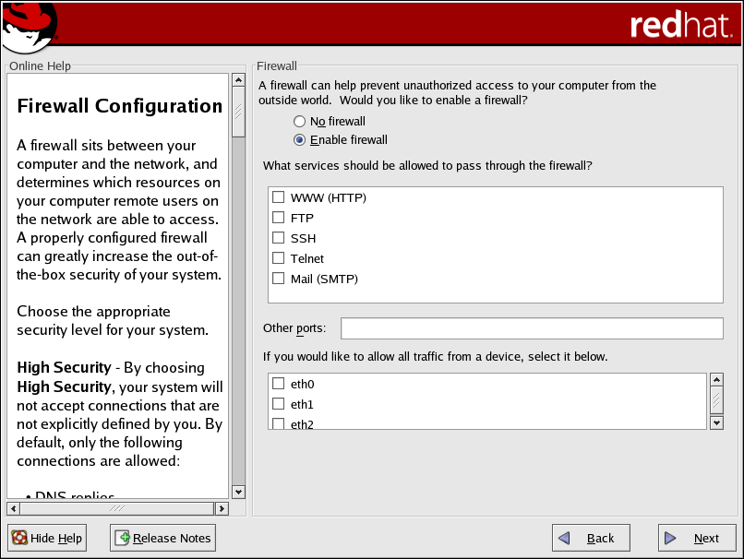
Task: Click the Back arrow icon
Action: click(567, 538)
